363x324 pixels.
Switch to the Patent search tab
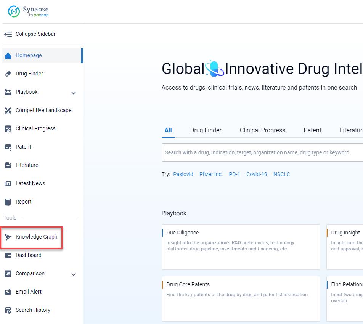pyautogui.click(x=312, y=130)
